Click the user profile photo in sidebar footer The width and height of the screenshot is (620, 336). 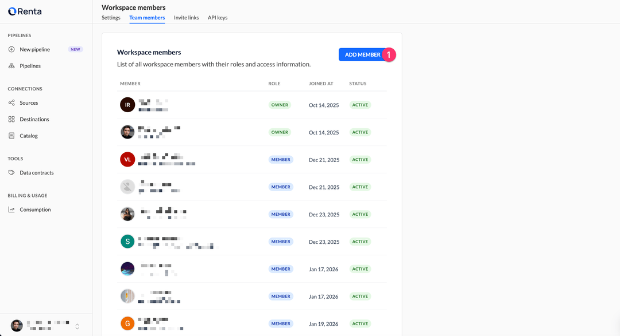tap(17, 326)
